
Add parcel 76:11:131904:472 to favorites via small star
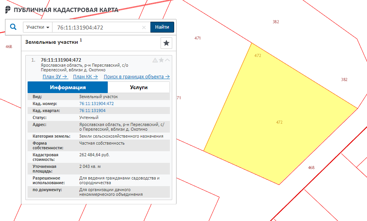[161, 60]
